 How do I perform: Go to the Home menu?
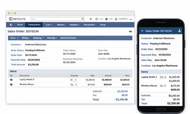pos(20,25)
